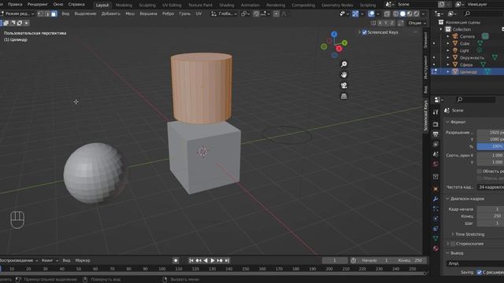The width and height of the screenshot is (504, 283).
Task: Enable mirror Z axis toggle
Action: click(392, 23)
